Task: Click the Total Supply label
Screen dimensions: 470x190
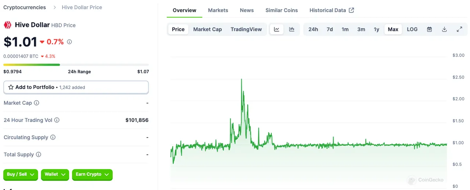Action: (19, 155)
